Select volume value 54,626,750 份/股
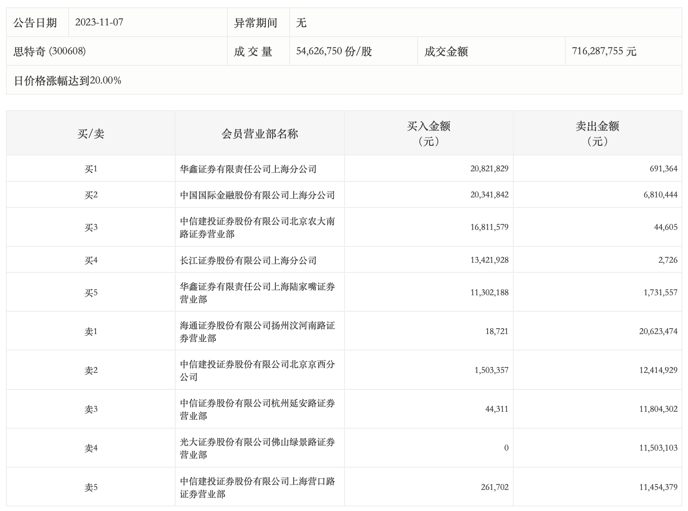 pyautogui.click(x=334, y=51)
